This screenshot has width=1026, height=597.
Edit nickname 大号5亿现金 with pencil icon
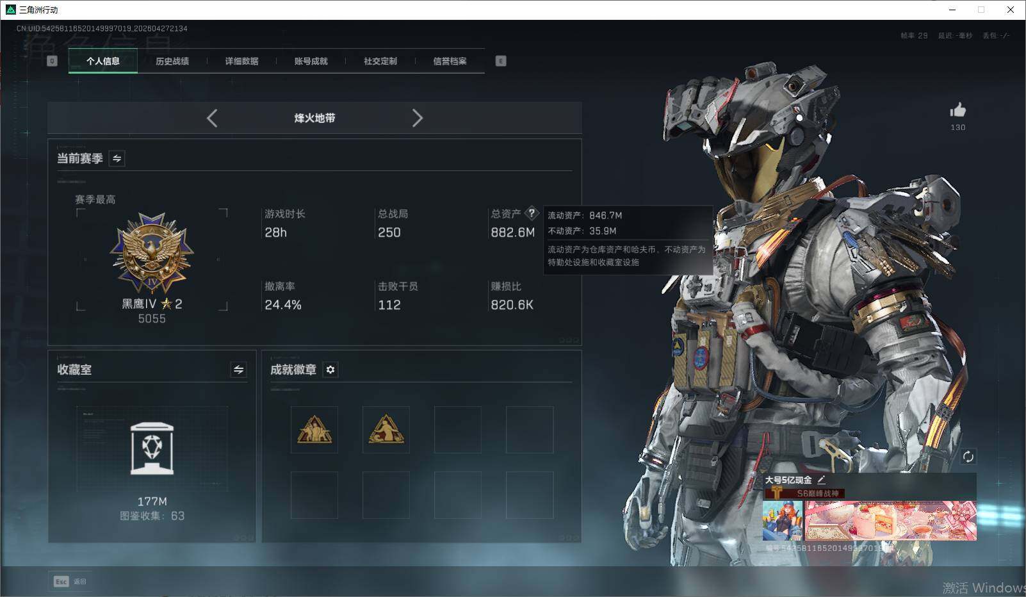(821, 479)
